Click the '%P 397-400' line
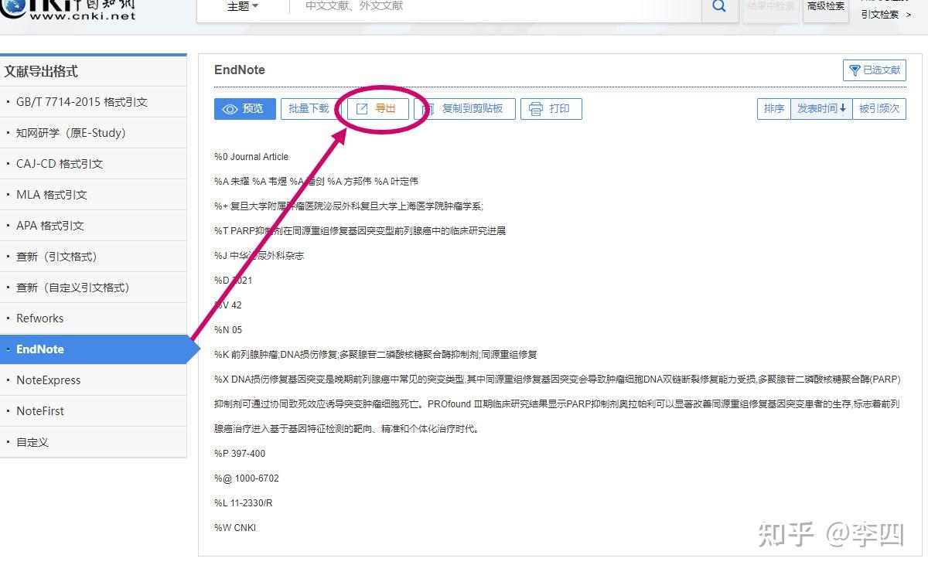The width and height of the screenshot is (928, 572). [x=240, y=454]
